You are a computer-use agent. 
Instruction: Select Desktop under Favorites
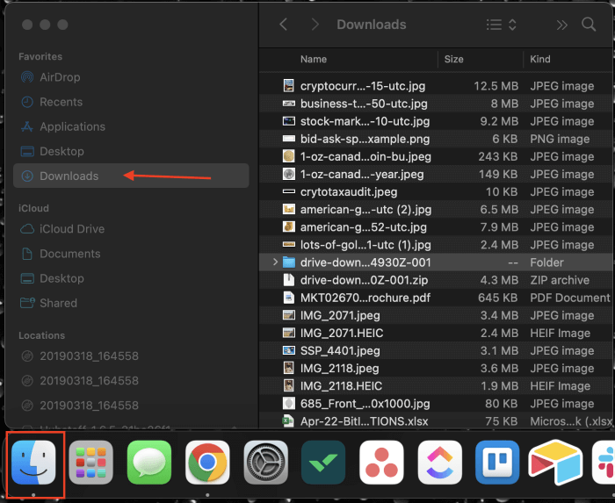pyautogui.click(x=131, y=151)
